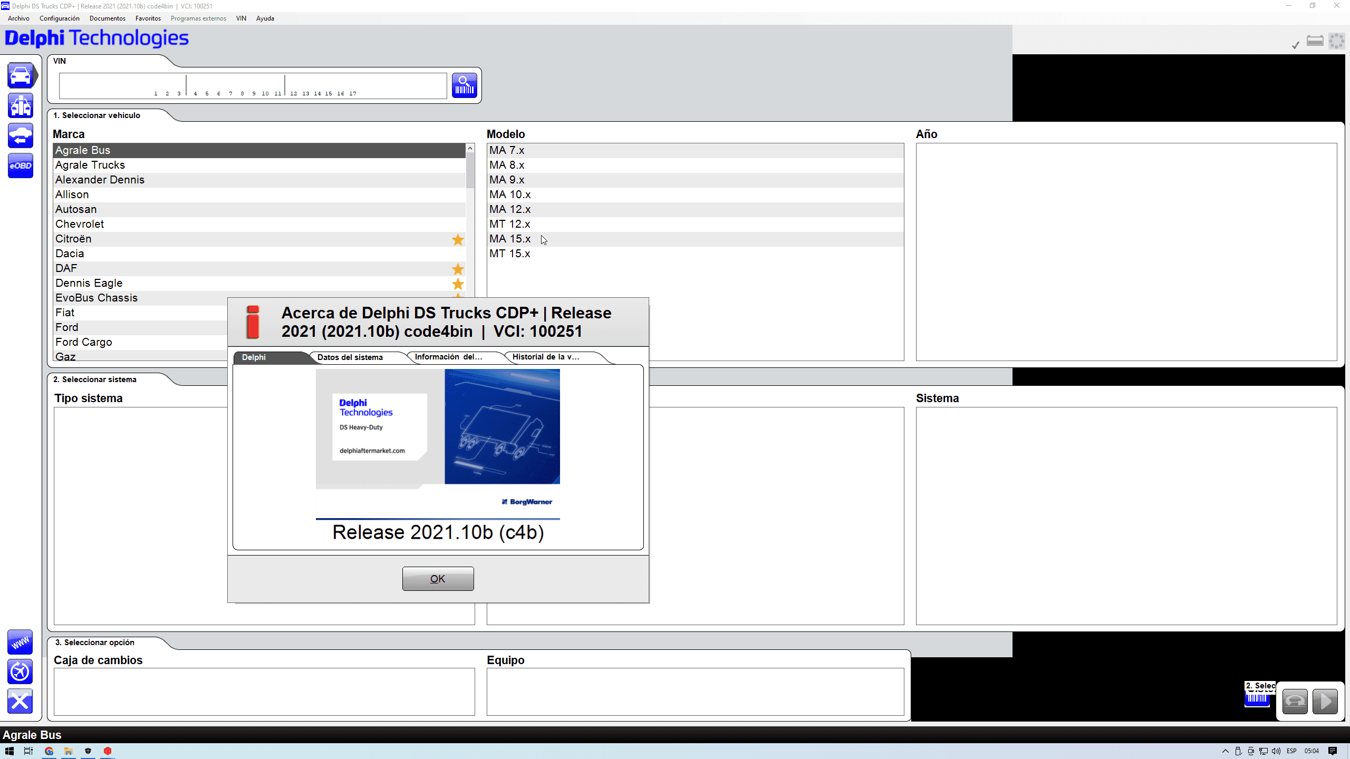Select MA 15.x model entry
The height and width of the screenshot is (759, 1350).
coord(510,239)
